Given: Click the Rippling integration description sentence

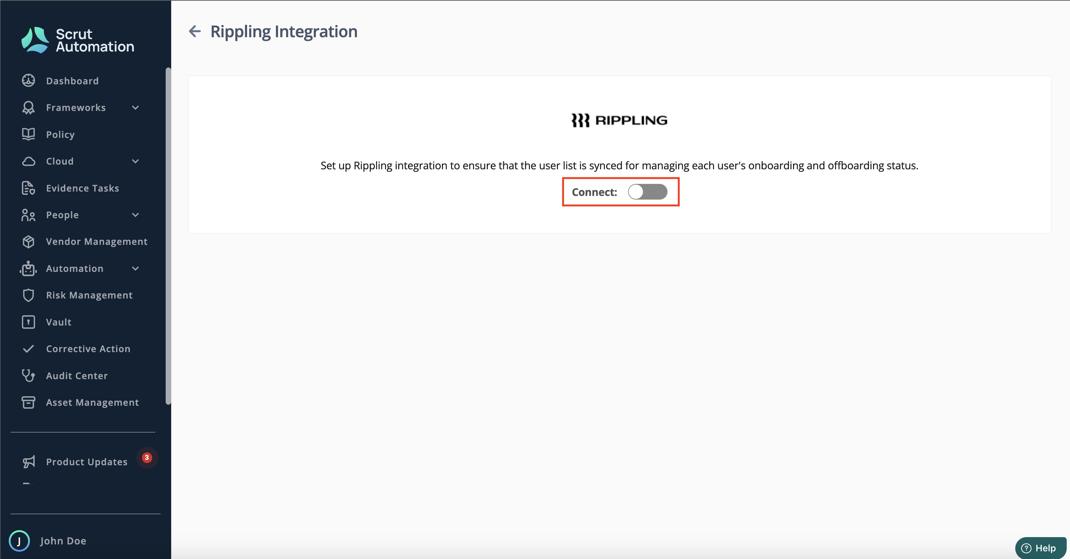Looking at the screenshot, I should [619, 165].
